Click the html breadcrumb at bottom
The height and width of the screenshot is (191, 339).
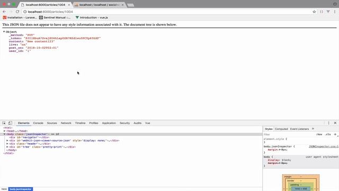(4, 189)
